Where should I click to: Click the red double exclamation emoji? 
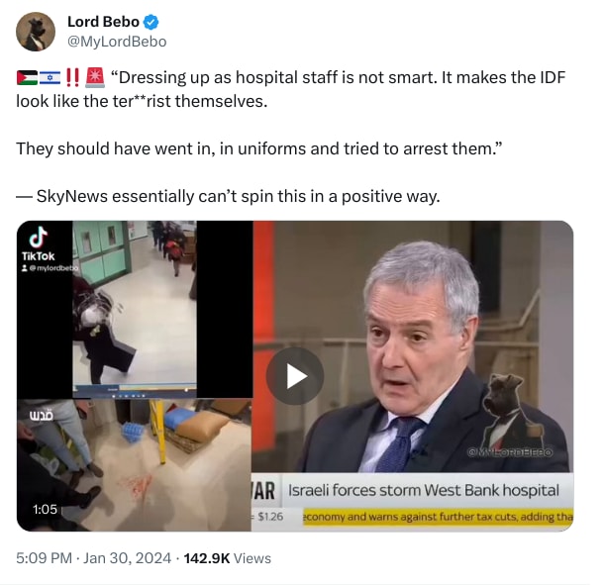[x=72, y=77]
